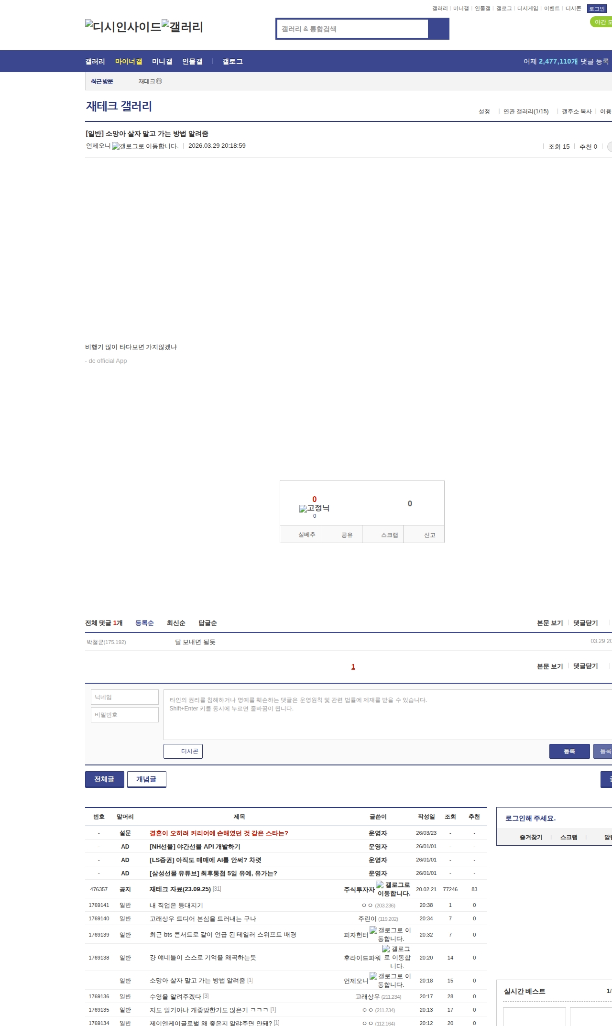
Task: Open AD post [LS증권] 아직도 매매에 AI를 안써? 차렷
Action: (x=206, y=860)
